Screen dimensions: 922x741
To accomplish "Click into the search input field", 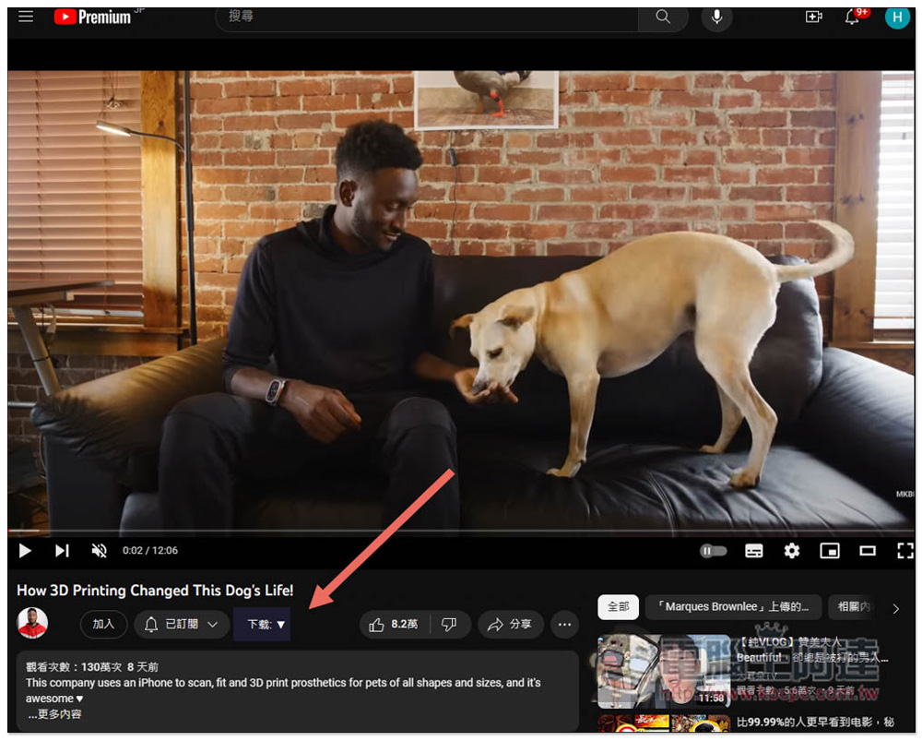I will 427,17.
